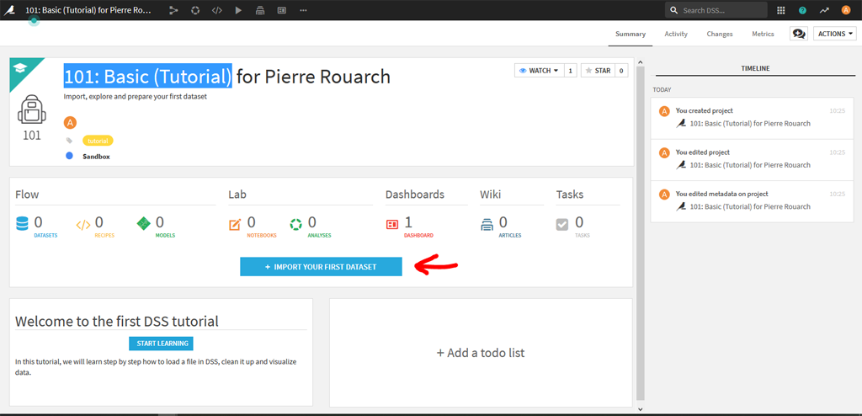The height and width of the screenshot is (416, 862).
Task: Toggle the STAR button for this project
Action: [598, 71]
